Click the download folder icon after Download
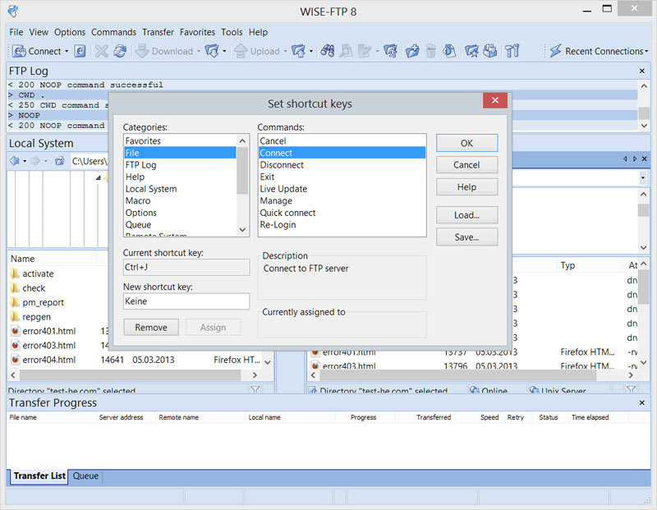Image resolution: width=657 pixels, height=510 pixels. coord(212,51)
